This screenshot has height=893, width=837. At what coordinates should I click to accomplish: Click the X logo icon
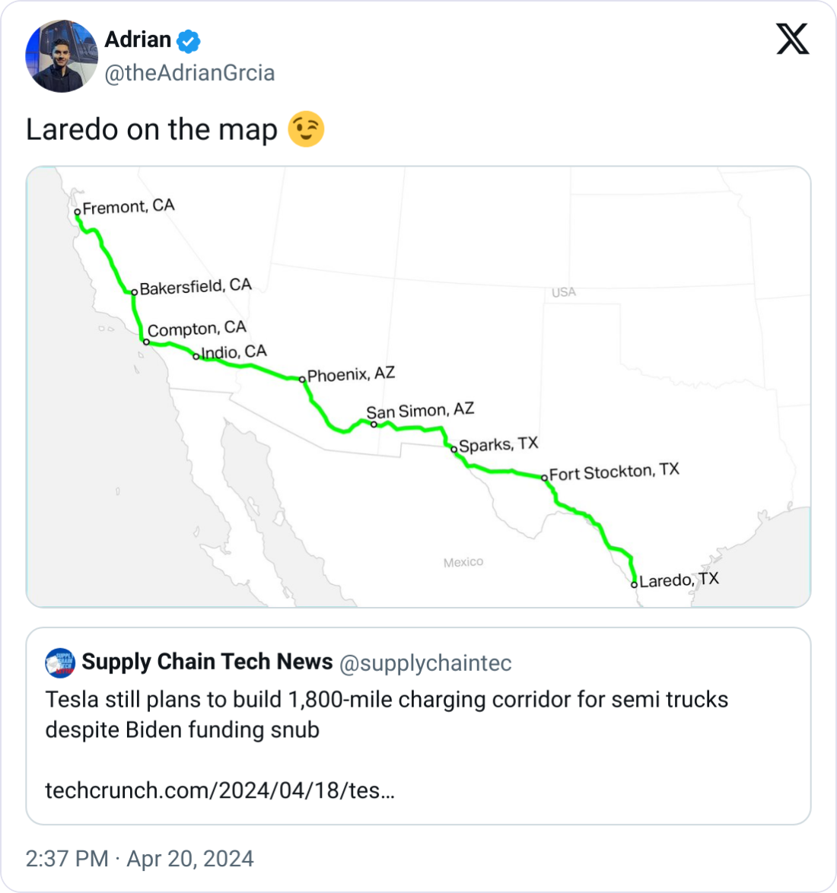click(x=792, y=38)
